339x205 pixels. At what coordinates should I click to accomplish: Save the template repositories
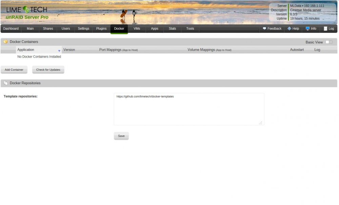(x=121, y=136)
